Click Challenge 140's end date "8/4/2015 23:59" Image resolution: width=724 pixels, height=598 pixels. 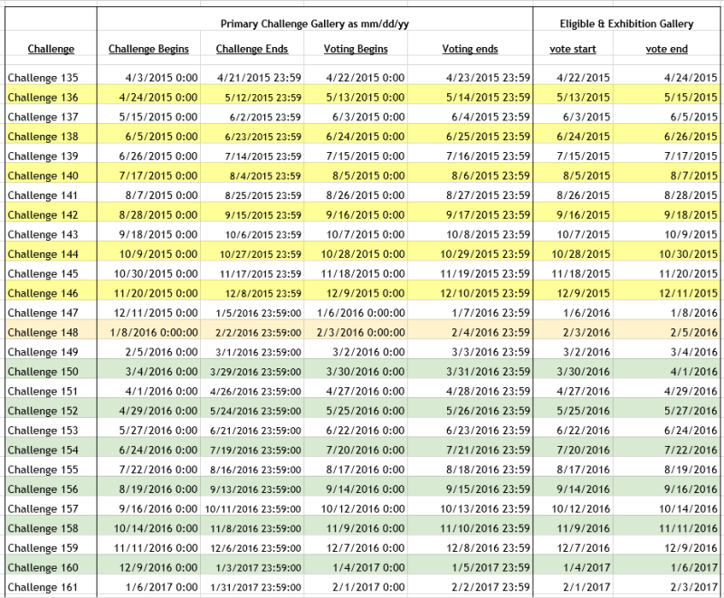[265, 176]
